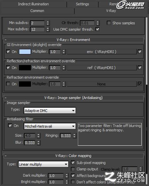Enable the Refraction environment override On checkbox
Viewport: 149px width, 186px height.
click(x=8, y=84)
